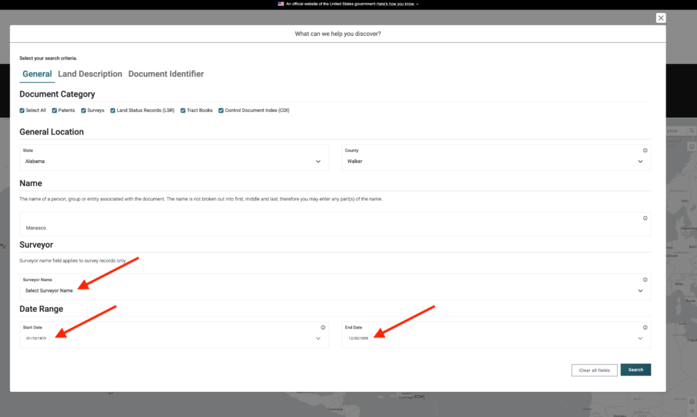Image resolution: width=697 pixels, height=417 pixels.
Task: Click Clear all fields button
Action: pyautogui.click(x=594, y=370)
